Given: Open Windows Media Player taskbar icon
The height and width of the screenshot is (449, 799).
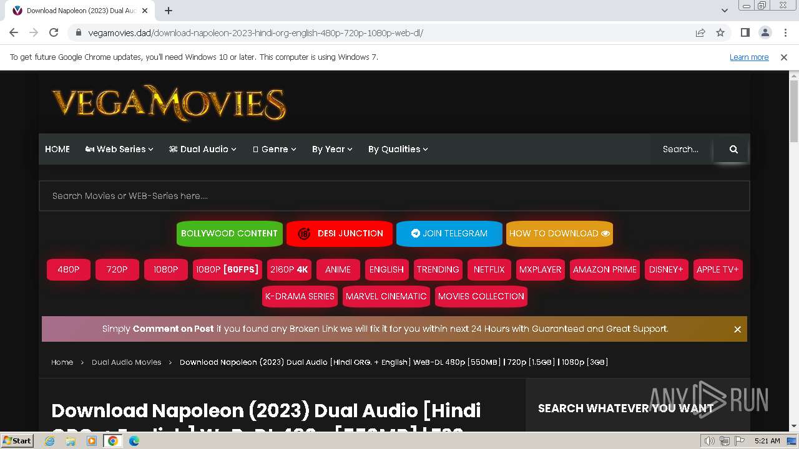Looking at the screenshot, I should pyautogui.click(x=92, y=441).
